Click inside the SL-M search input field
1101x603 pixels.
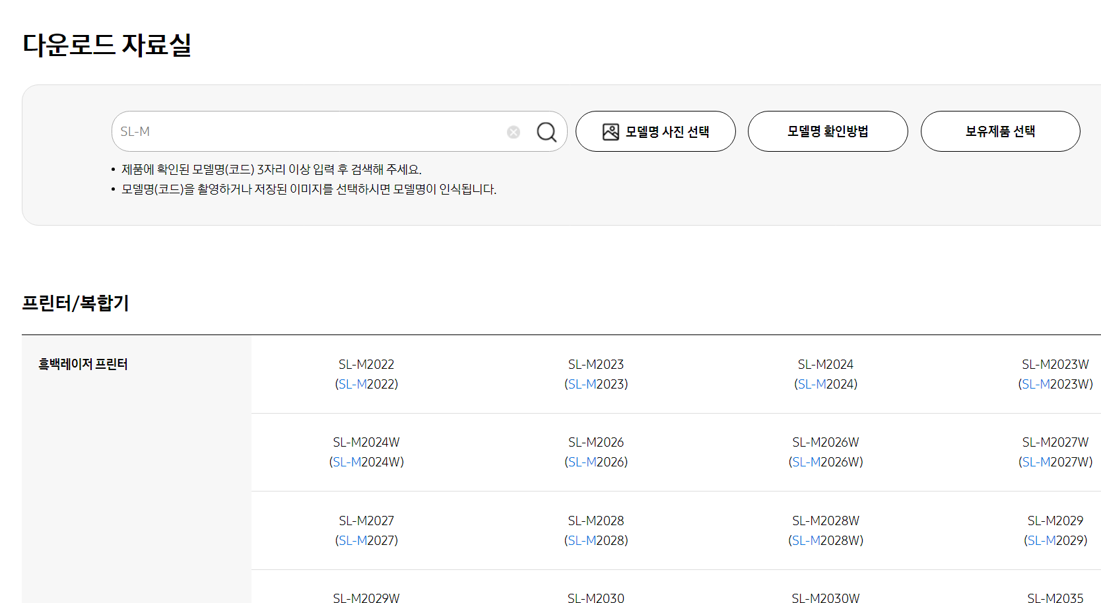pyautogui.click(x=297, y=131)
